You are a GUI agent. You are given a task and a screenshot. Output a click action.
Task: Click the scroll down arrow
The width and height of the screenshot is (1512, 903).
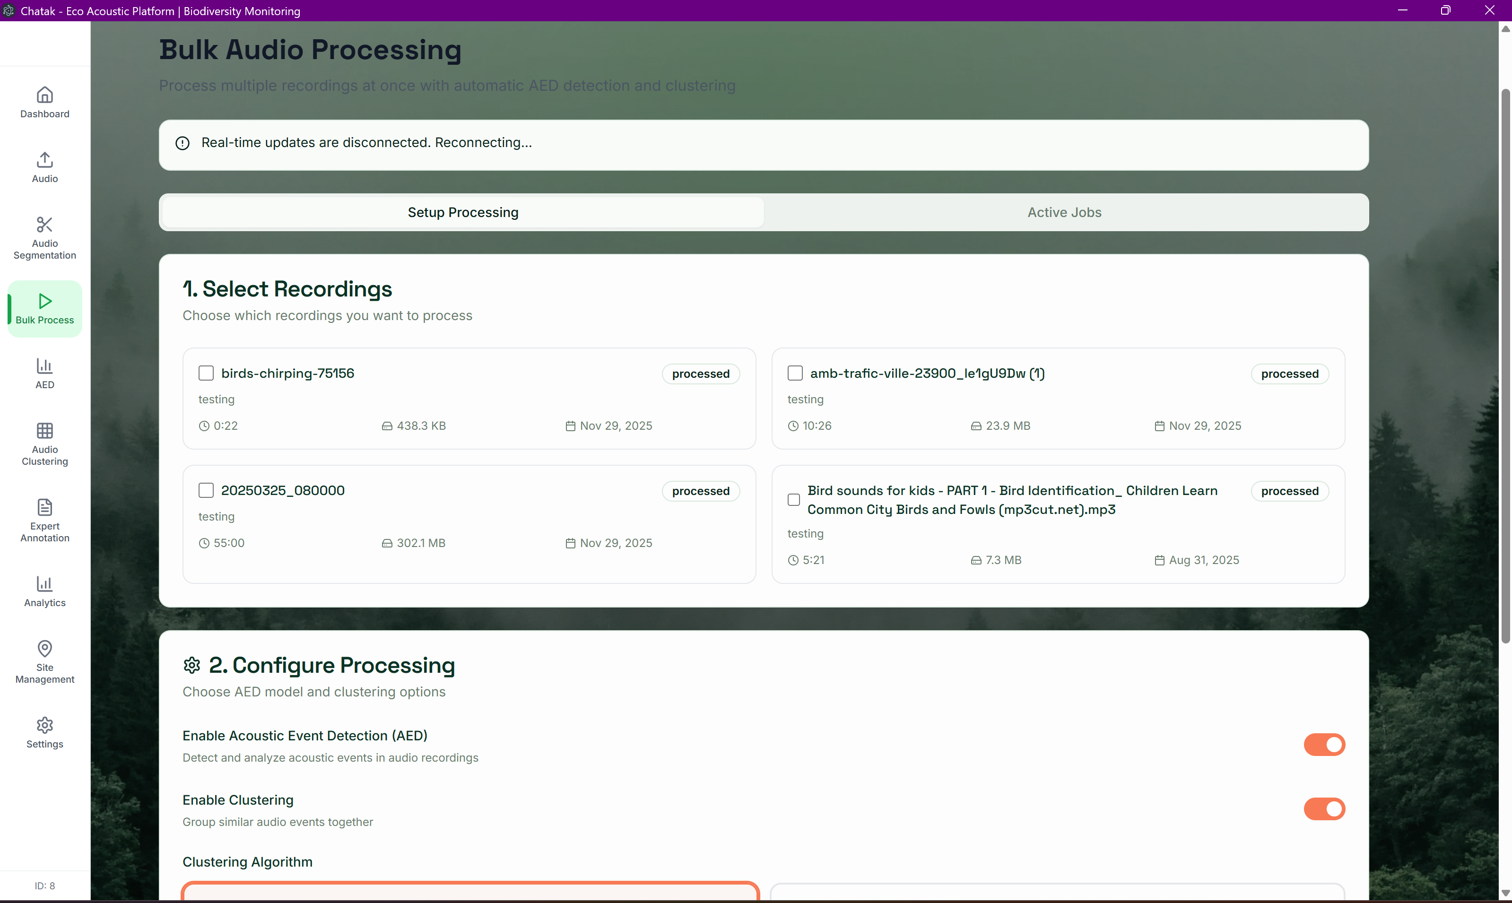pyautogui.click(x=1505, y=893)
